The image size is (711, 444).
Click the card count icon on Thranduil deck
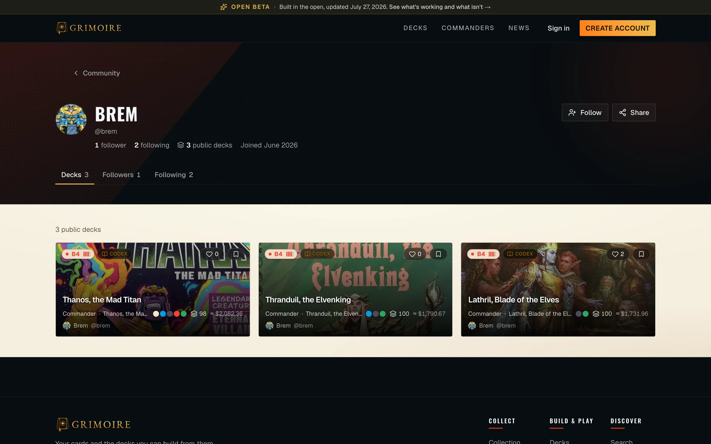[x=393, y=314]
